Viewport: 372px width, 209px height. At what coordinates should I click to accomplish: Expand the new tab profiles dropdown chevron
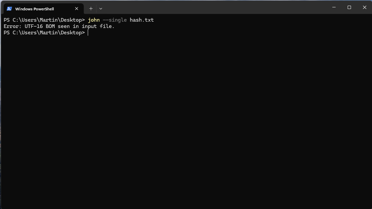[101, 9]
